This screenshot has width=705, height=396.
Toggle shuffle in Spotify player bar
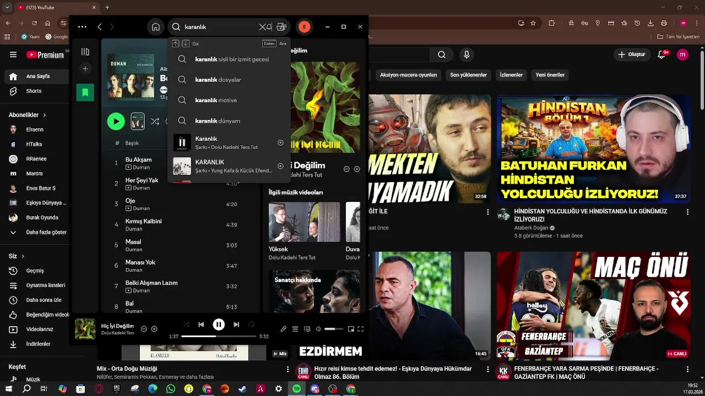[186, 324]
